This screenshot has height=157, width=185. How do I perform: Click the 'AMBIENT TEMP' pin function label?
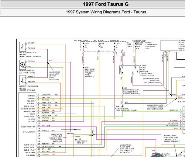(29, 111)
